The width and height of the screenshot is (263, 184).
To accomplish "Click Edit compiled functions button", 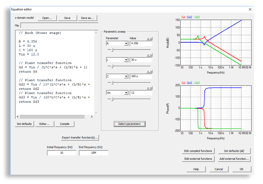I will [x=198, y=151].
